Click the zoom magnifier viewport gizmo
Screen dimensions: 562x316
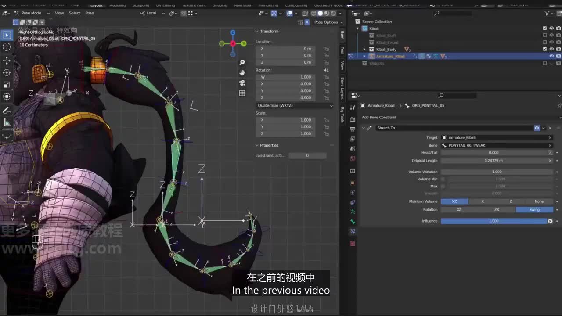click(242, 63)
